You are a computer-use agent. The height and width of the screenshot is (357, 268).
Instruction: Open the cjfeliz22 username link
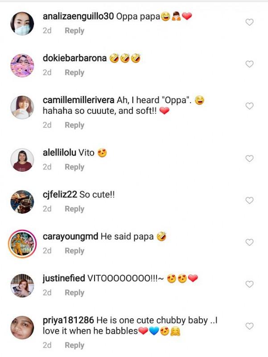click(60, 195)
